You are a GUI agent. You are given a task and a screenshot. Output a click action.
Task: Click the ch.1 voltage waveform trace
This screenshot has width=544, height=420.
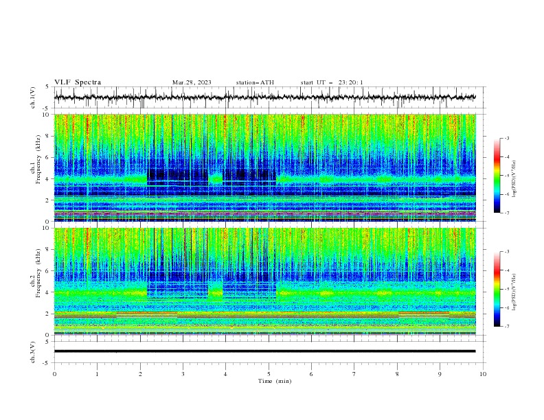click(264, 97)
